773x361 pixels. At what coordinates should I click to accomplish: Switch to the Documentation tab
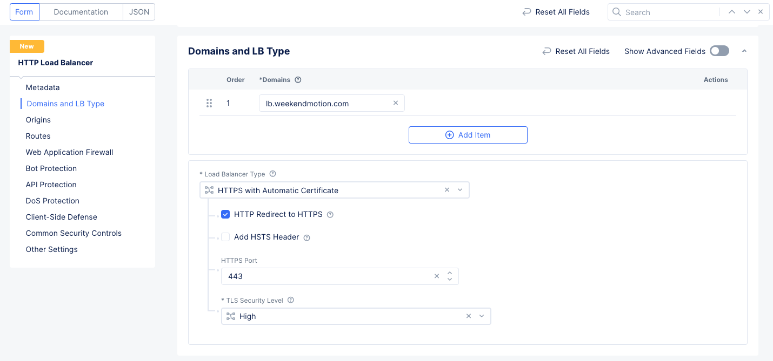tap(81, 12)
